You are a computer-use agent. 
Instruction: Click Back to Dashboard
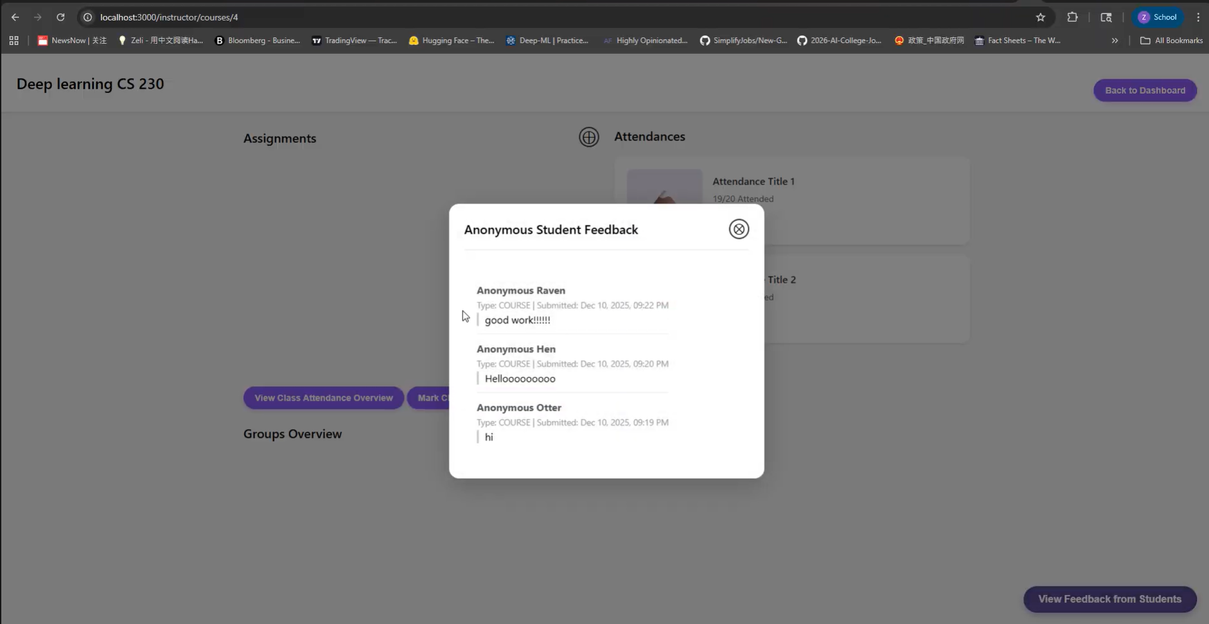pos(1144,90)
